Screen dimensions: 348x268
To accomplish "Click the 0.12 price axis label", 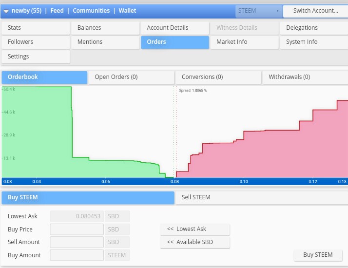I will tap(313, 182).
